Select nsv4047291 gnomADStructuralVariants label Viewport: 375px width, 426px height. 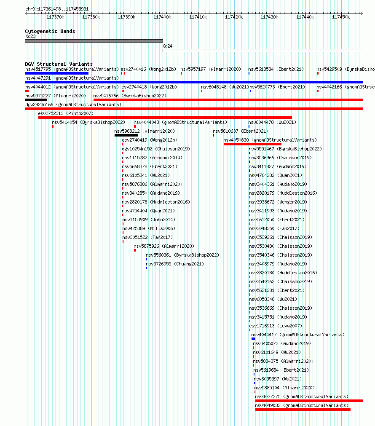[72, 78]
